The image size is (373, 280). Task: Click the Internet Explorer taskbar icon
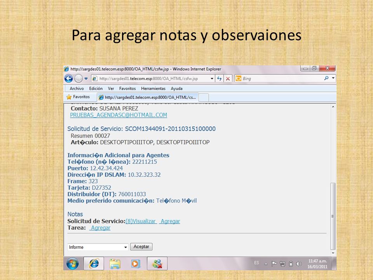94,264
